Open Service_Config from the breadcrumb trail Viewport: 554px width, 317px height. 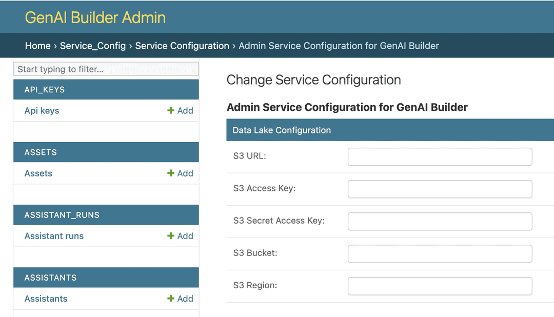point(93,46)
